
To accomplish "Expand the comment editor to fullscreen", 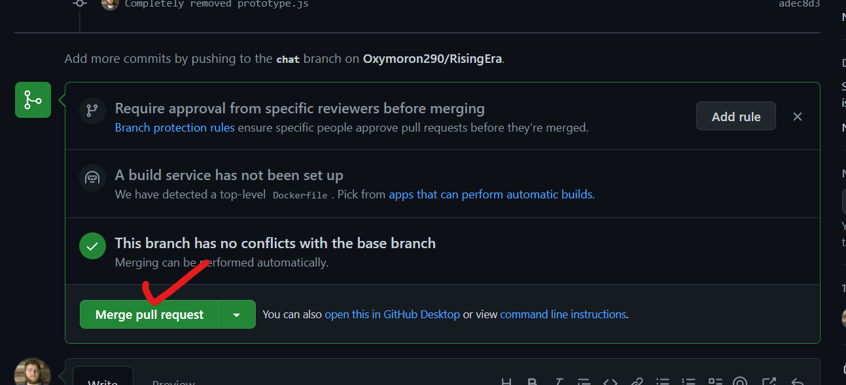I will tap(767, 382).
